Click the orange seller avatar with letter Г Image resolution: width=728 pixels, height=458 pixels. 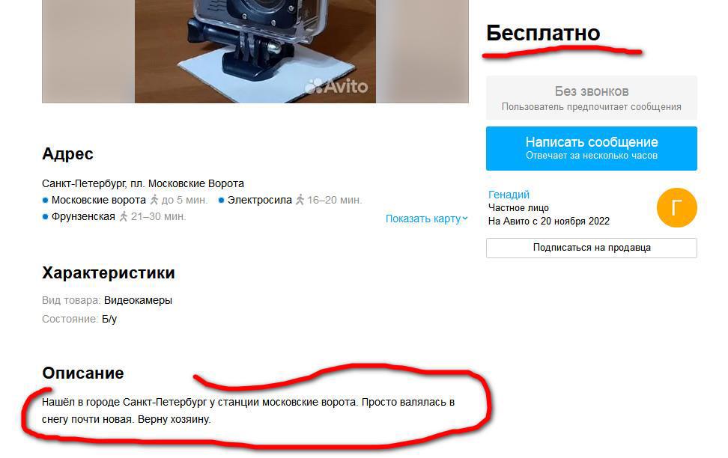[676, 207]
